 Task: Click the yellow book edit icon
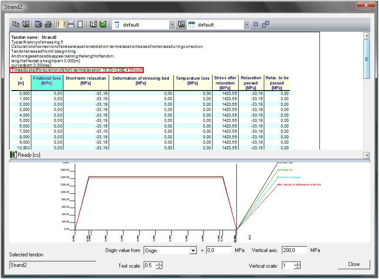93,24
